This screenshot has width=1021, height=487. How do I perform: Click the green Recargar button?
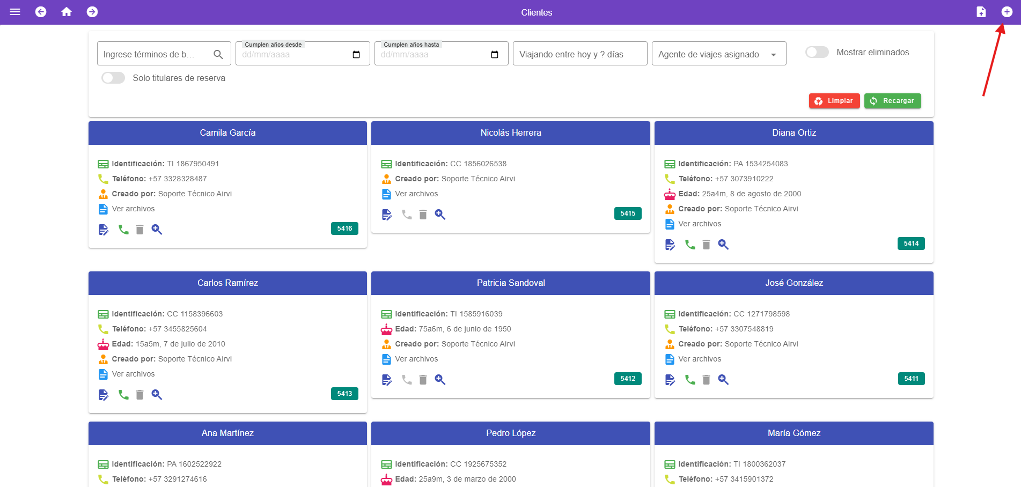(x=892, y=101)
